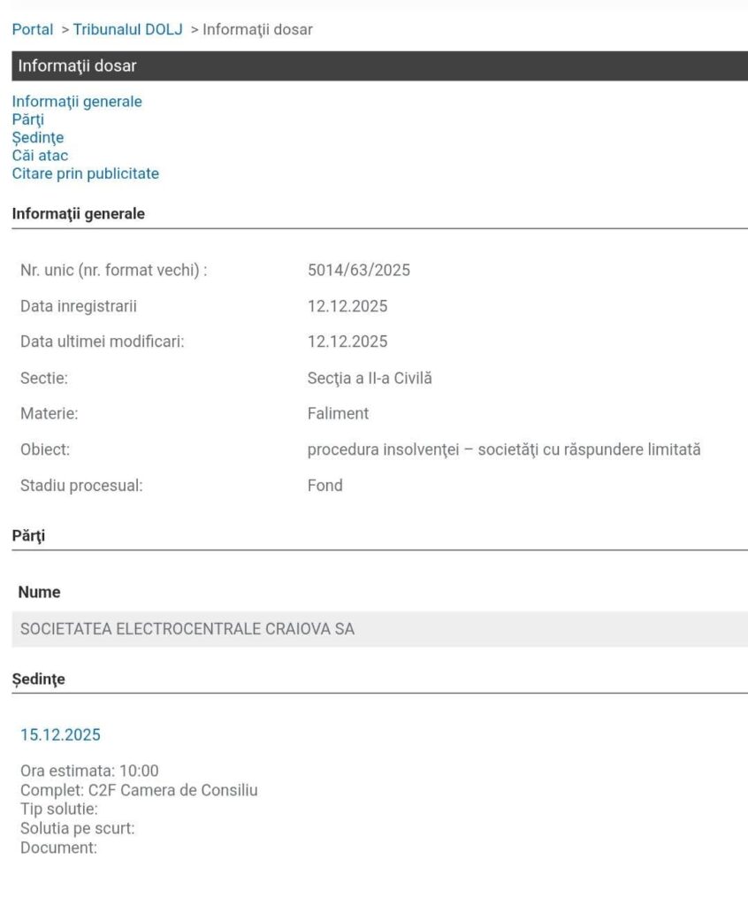
Task: Click the Fond procedural stage value
Action: coord(324,485)
